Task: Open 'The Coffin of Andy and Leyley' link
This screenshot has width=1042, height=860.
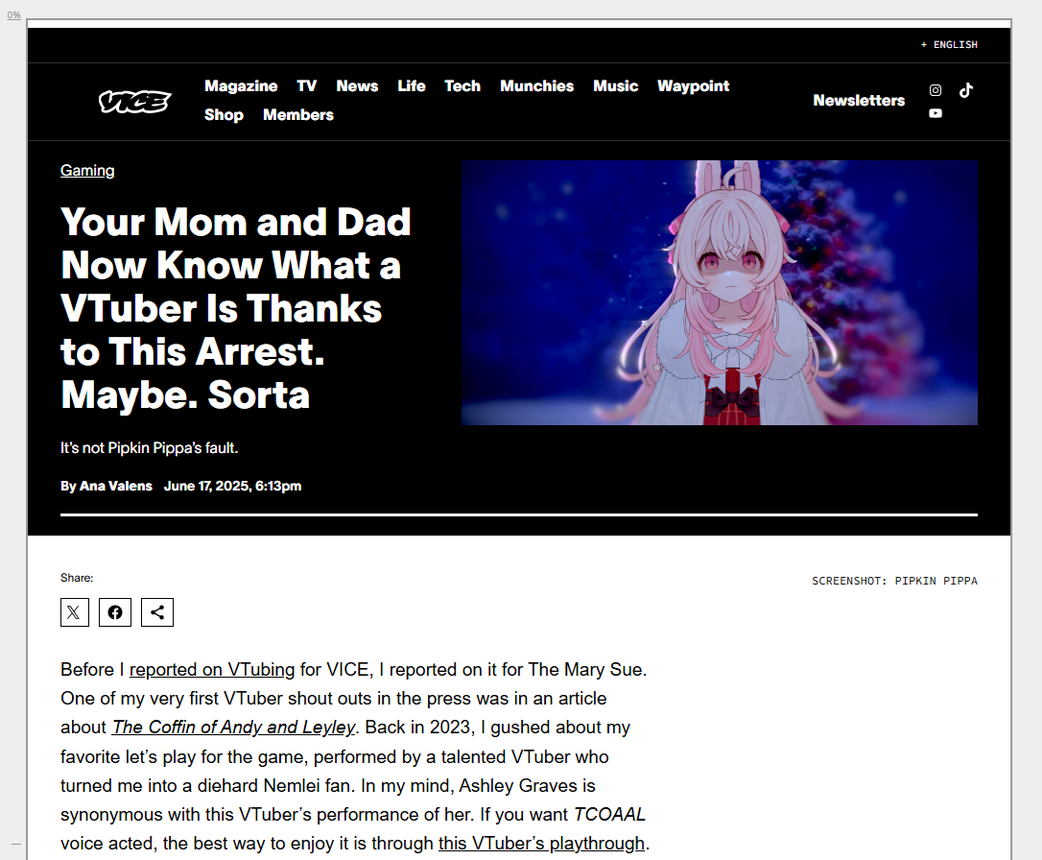Action: [x=233, y=728]
